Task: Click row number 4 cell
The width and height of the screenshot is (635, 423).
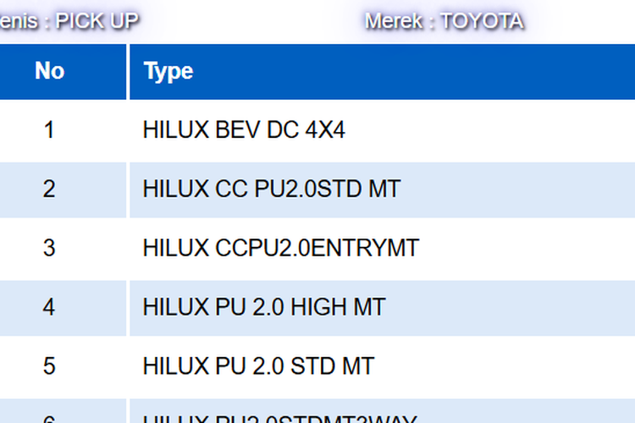Action: pyautogui.click(x=49, y=307)
